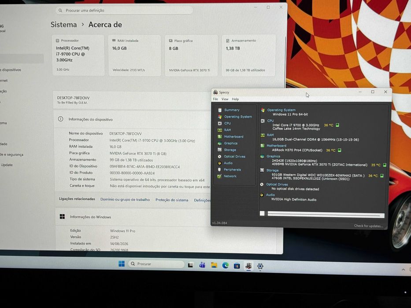
Task: Click the Audio heading in Speccy summary
Action: coord(270,195)
